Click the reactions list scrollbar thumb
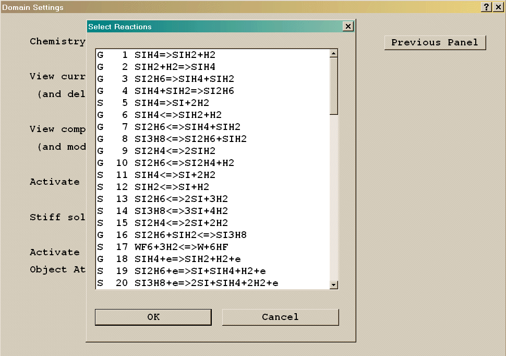The width and height of the screenshot is (506, 356). tap(334, 85)
